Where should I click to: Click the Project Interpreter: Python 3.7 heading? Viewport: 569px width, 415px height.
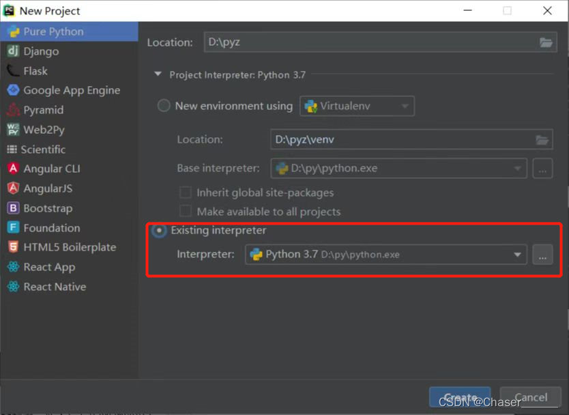[237, 75]
